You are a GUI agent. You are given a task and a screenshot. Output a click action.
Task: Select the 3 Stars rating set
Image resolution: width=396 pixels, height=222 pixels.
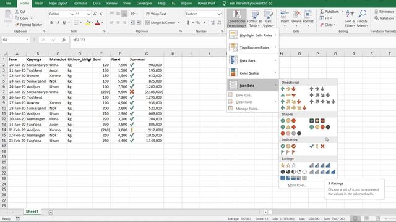click(x=288, y=165)
